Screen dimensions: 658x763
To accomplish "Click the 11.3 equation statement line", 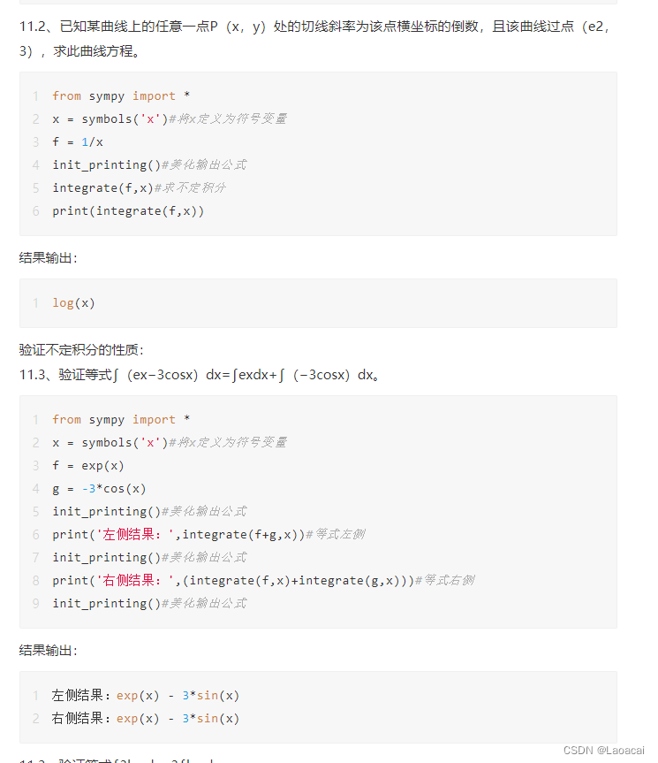I will (200, 375).
